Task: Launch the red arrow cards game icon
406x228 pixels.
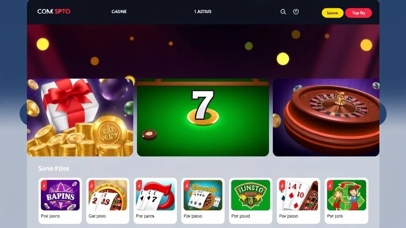Action: [x=155, y=201]
